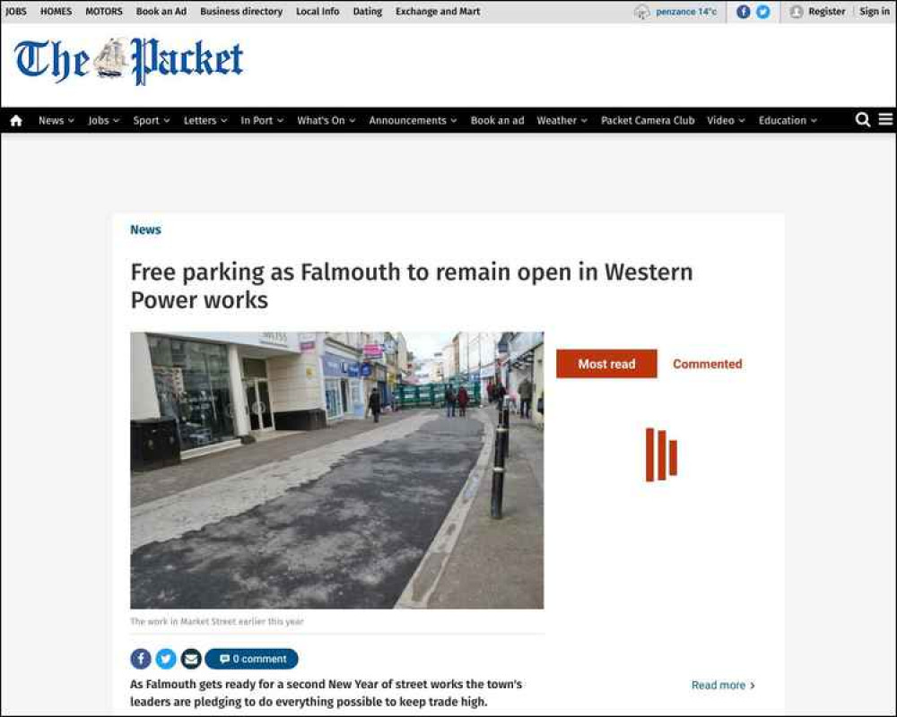The image size is (897, 717).
Task: Share article by email envelope icon
Action: (191, 659)
